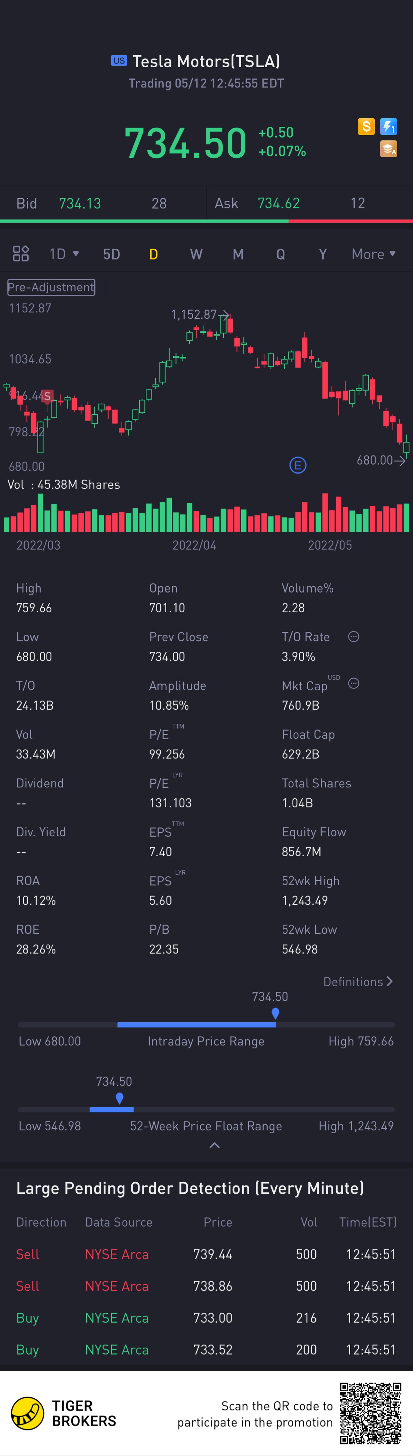413x1456 pixels.
Task: Tap the earnings E marker on chart
Action: pyautogui.click(x=297, y=465)
